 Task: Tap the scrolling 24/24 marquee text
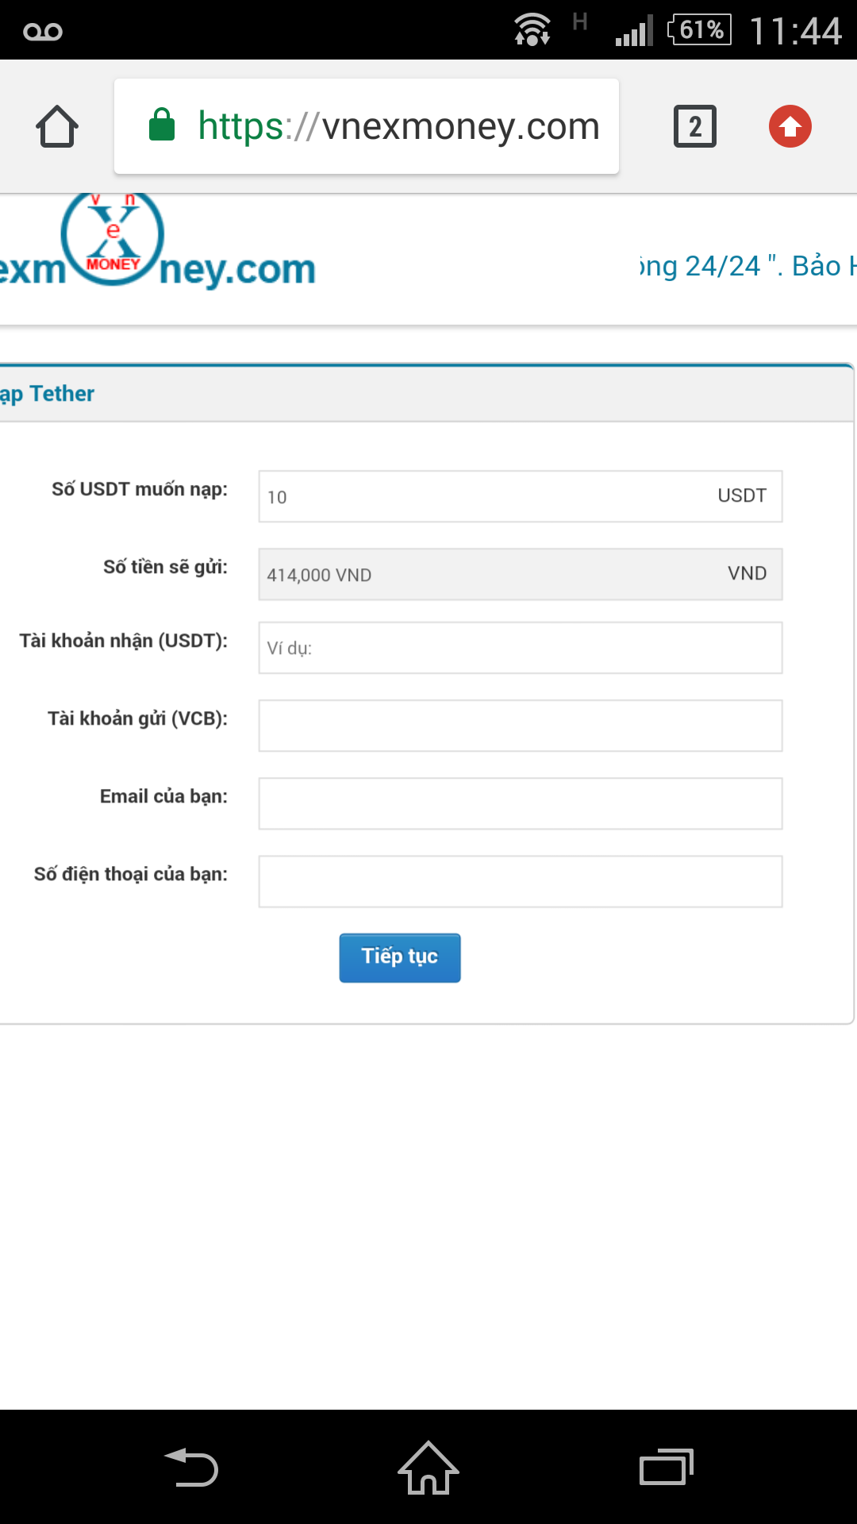[747, 267]
